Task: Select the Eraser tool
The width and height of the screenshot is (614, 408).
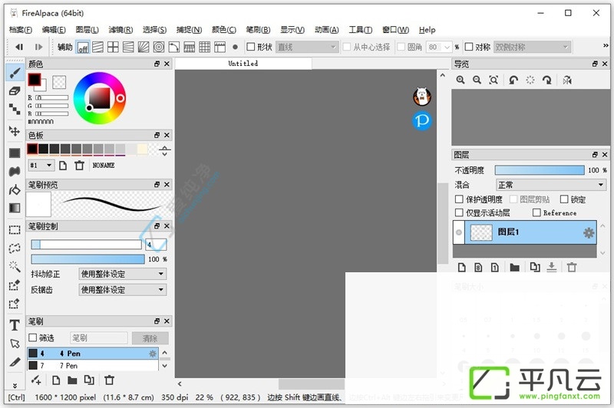Action: (x=15, y=91)
